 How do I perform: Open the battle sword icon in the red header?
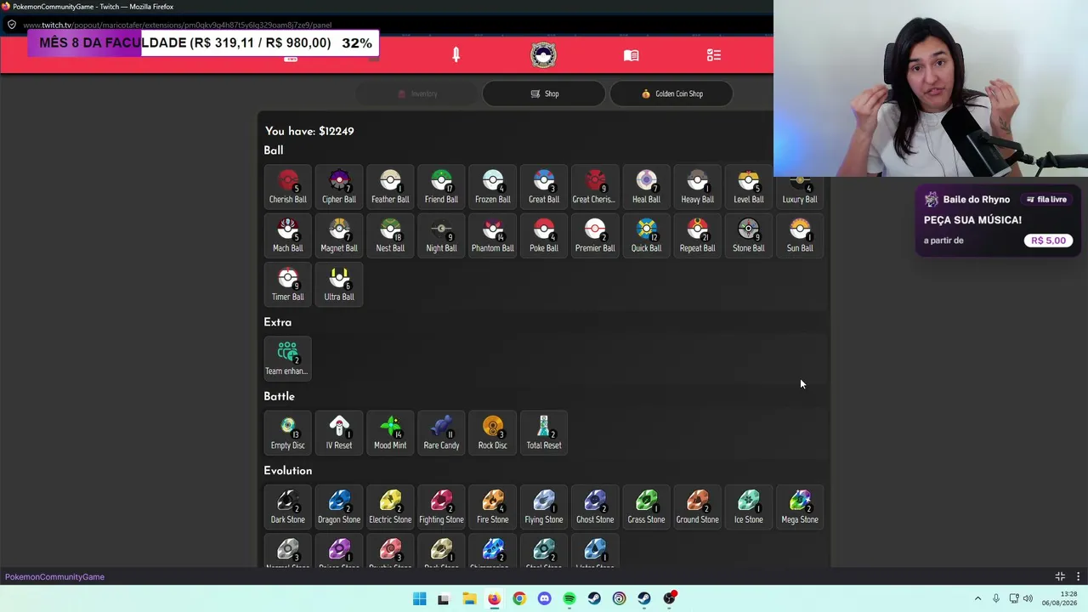pyautogui.click(x=456, y=55)
